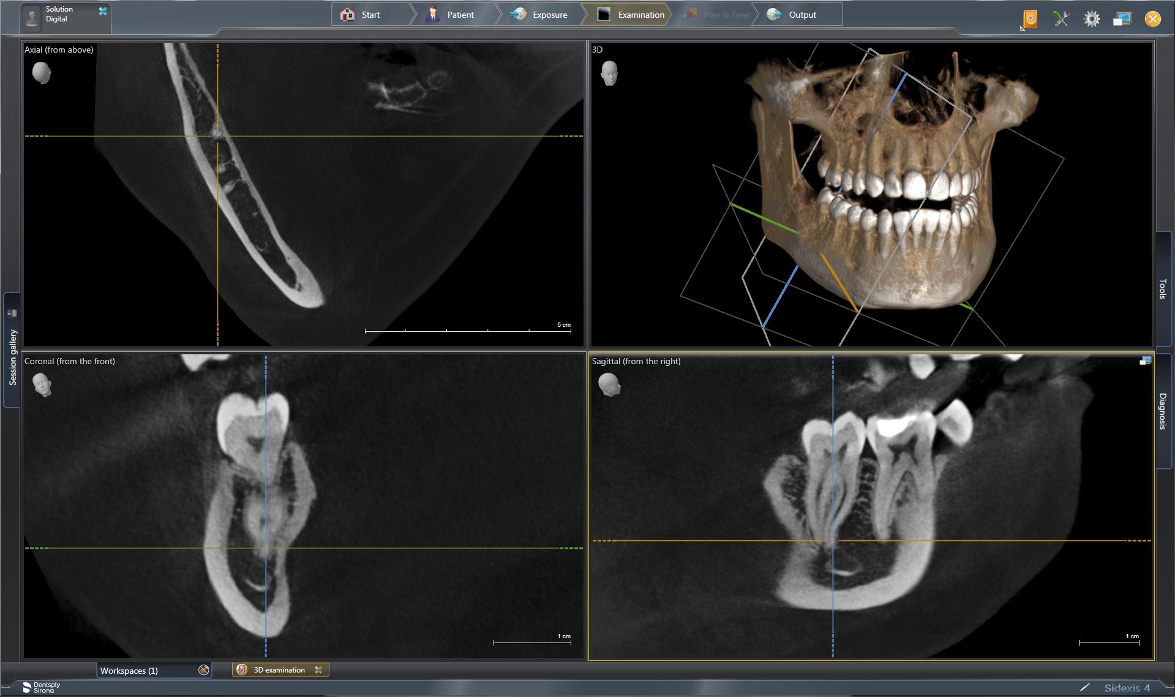Click the head orientation icon in Coronal view
This screenshot has height=697, width=1175.
click(x=42, y=385)
